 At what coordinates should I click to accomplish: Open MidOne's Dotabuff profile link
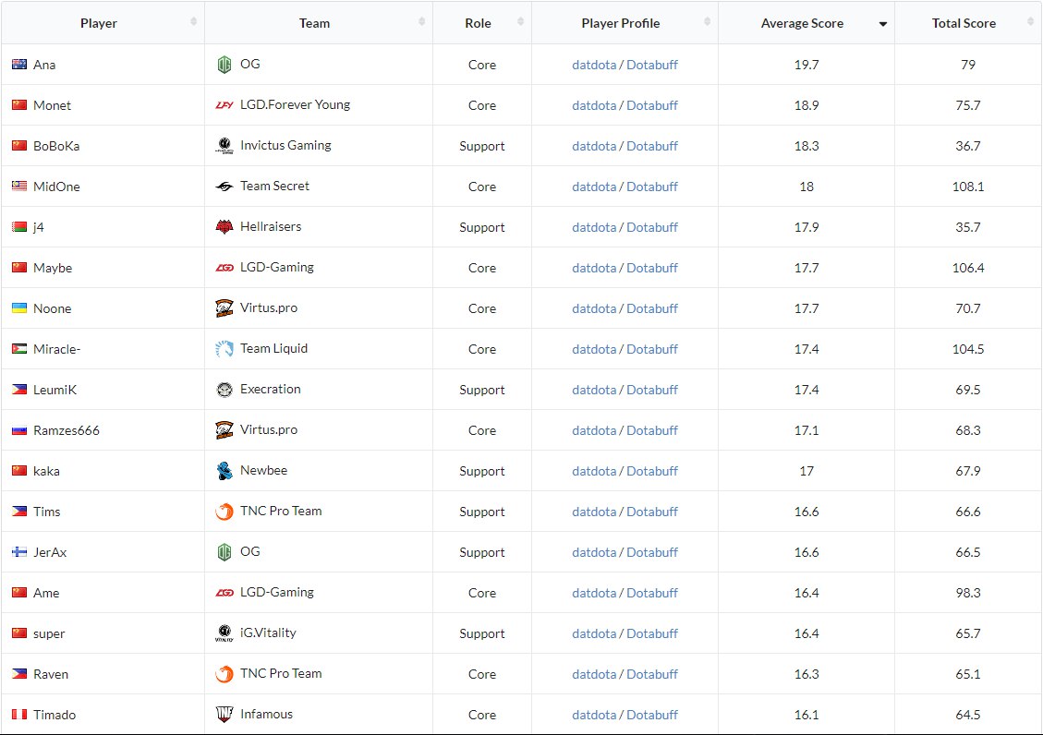pos(652,187)
